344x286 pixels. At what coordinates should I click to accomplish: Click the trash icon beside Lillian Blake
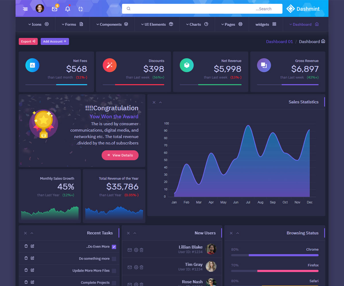(142, 250)
